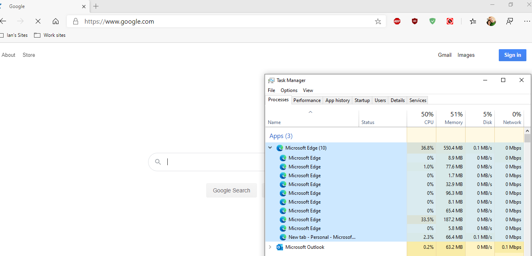This screenshot has height=256, width=532.
Task: Close the Google tab
Action: coord(84,6)
